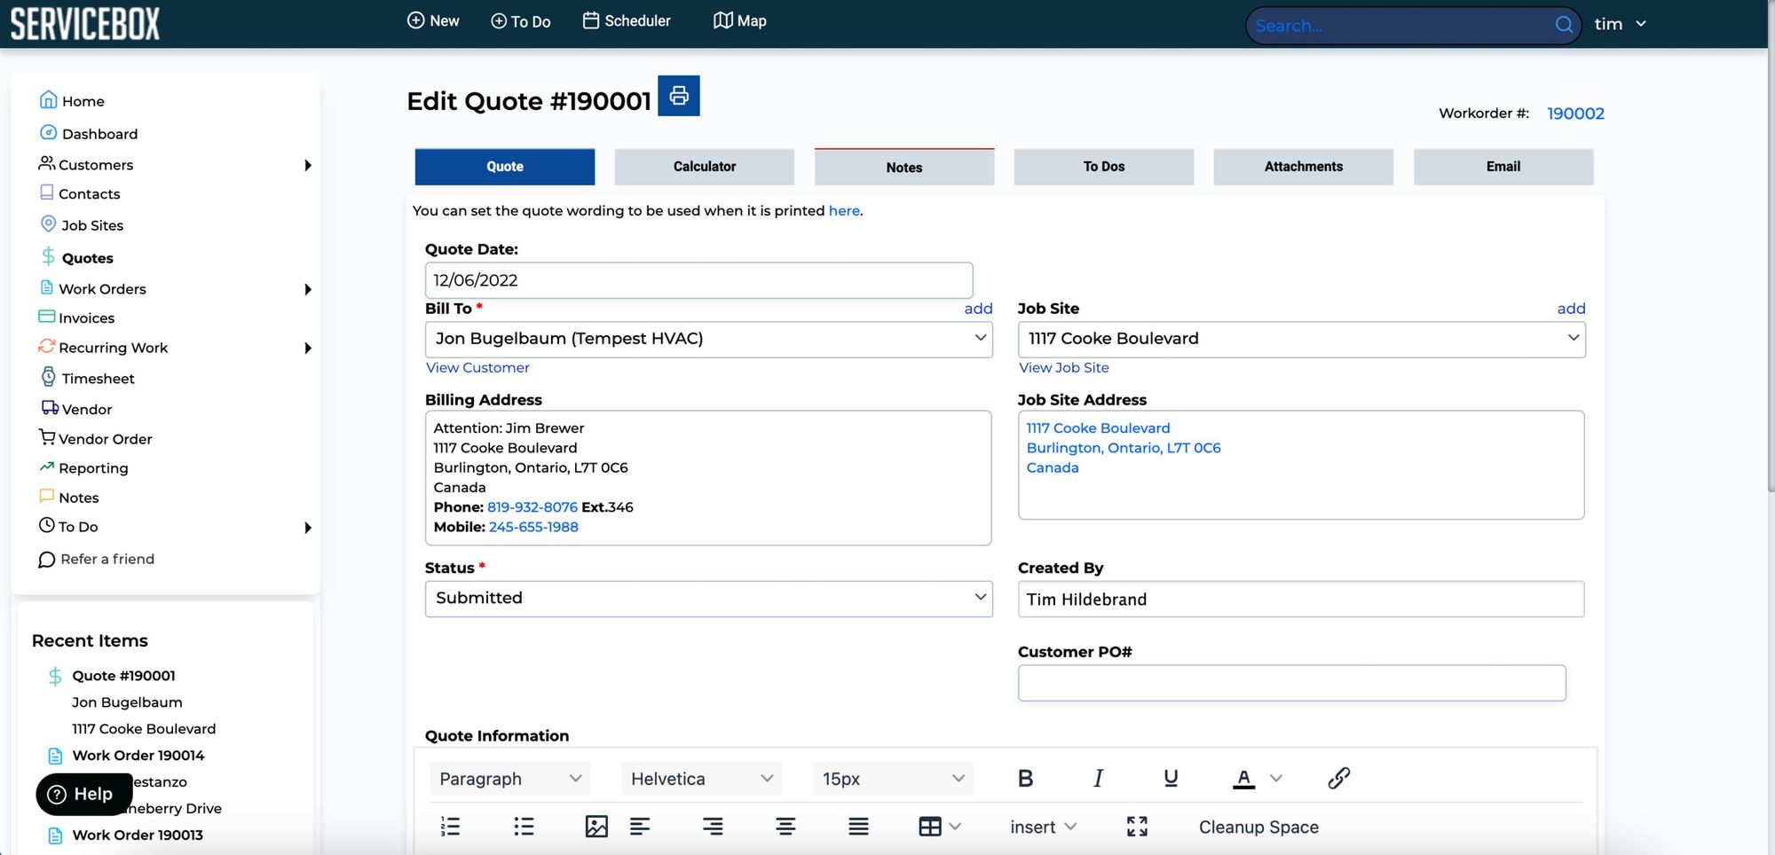
Task: Apply numbered list formatting
Action: [x=450, y=826]
